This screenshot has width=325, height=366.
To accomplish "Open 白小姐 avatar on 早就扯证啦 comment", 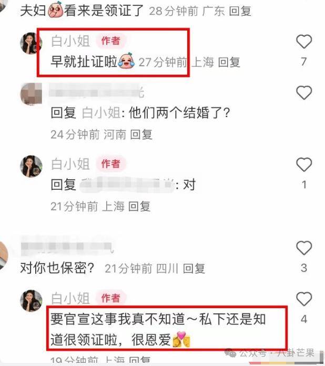I will [31, 43].
